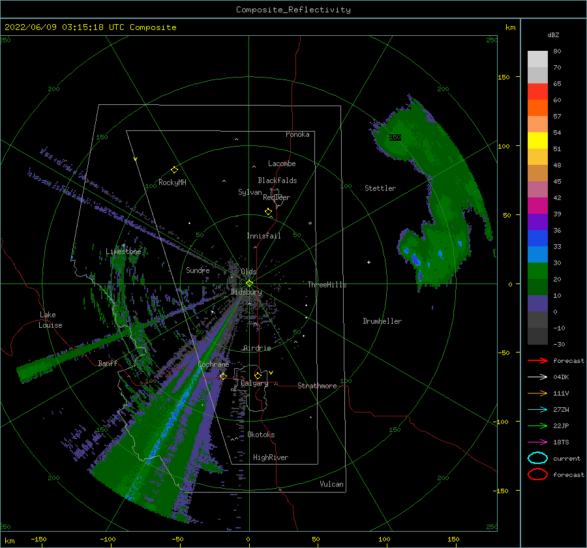
Task: Click the Didsbury town label
Action: pyautogui.click(x=246, y=292)
